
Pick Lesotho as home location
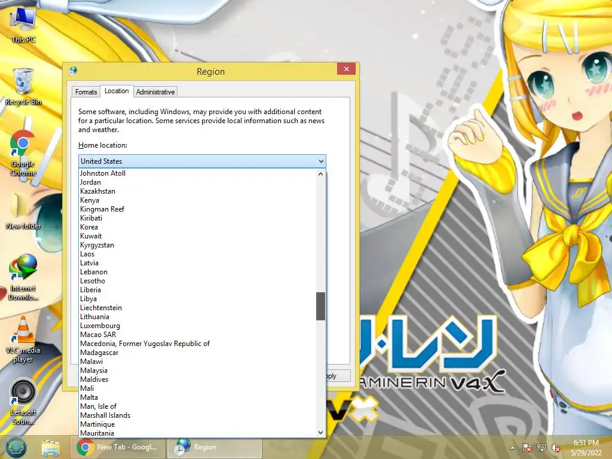click(x=197, y=281)
